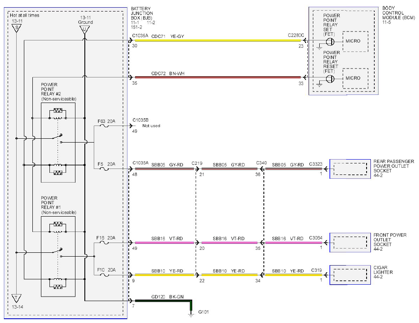Click the 'CDC72 BN-WH' circuit label
Image resolution: width=419 pixels, height=323 pixels.
[168, 73]
